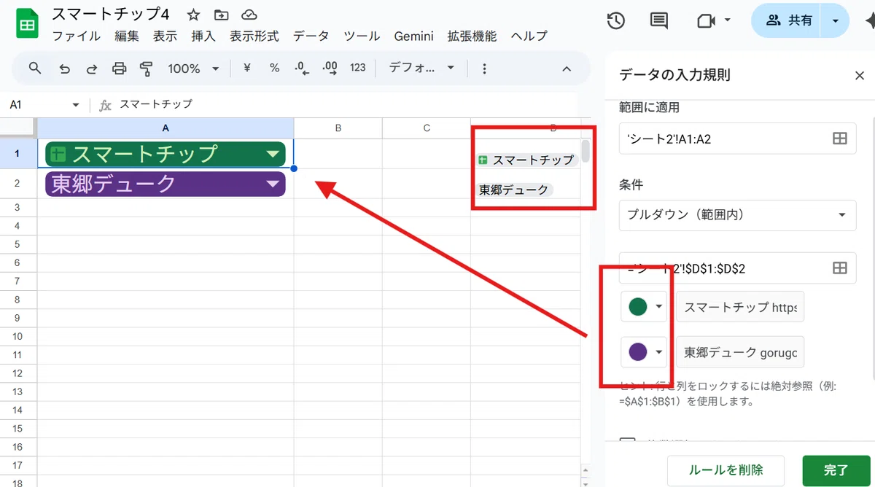The width and height of the screenshot is (875, 487).
Task: Click the Gemini sparkle icon at top right
Action: [x=869, y=21]
